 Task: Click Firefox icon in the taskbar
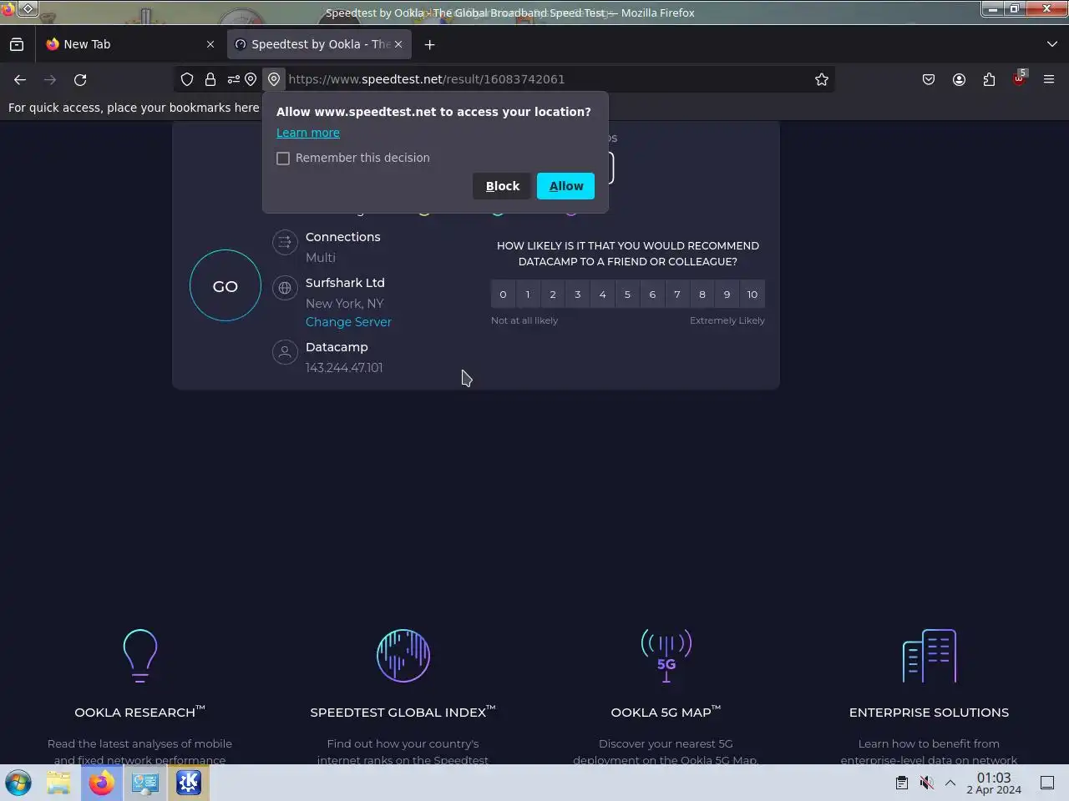pos(102,783)
